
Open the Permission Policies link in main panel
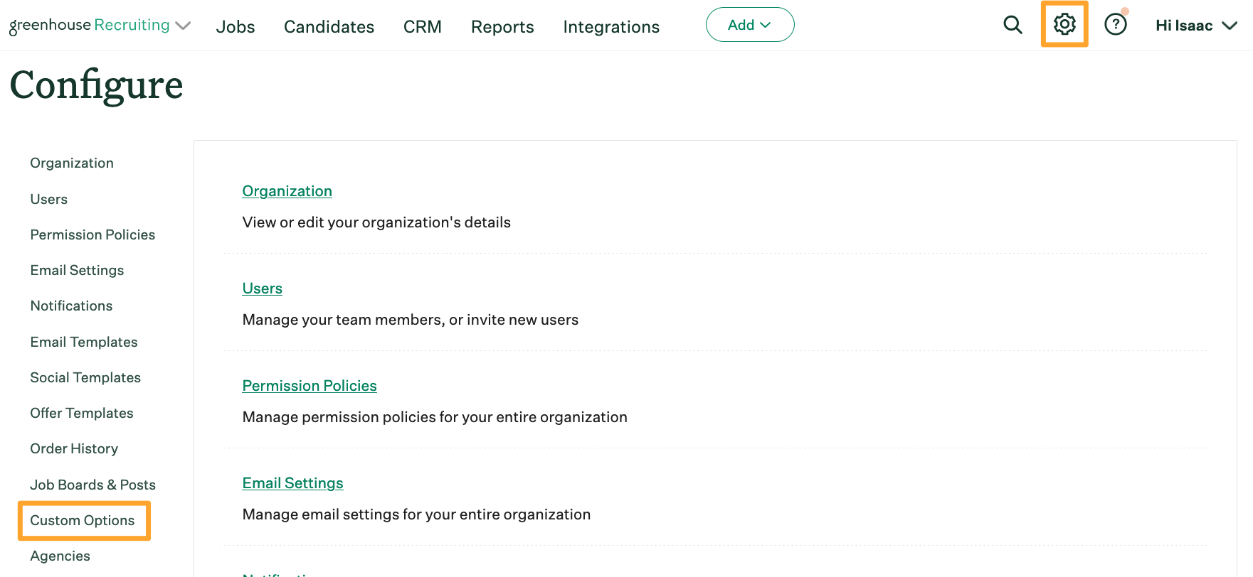point(309,386)
